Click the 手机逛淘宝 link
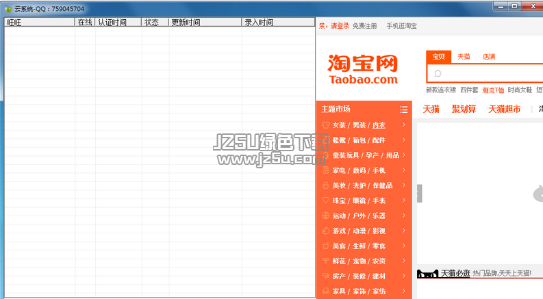Screen dimensions: 543x299 (x=402, y=26)
